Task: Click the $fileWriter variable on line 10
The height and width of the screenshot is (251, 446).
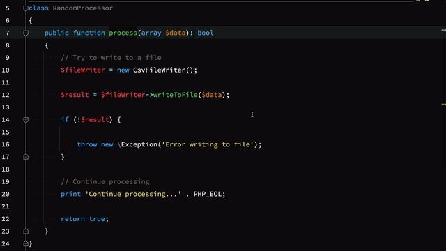Action: click(83, 70)
